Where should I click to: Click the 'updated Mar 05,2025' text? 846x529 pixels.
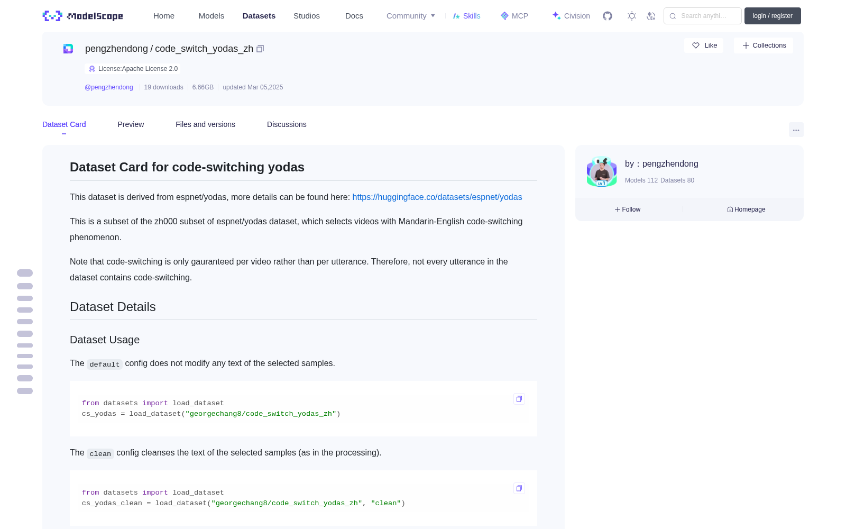coord(253,87)
